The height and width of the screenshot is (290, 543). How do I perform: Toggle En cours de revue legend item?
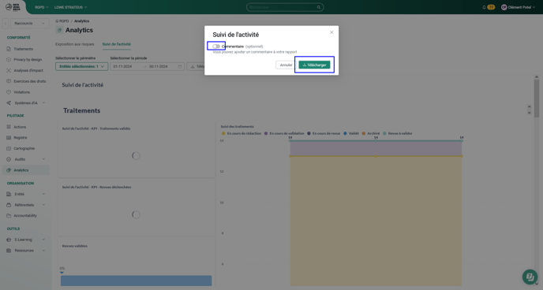[x=324, y=133]
